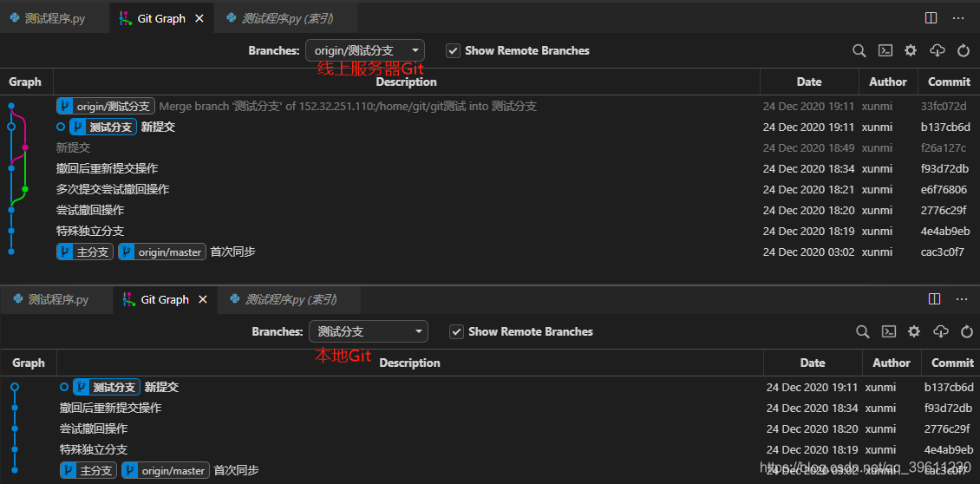Open terminal icon in upper Git Graph panel
Viewport: 980px width, 484px height.
[x=885, y=50]
